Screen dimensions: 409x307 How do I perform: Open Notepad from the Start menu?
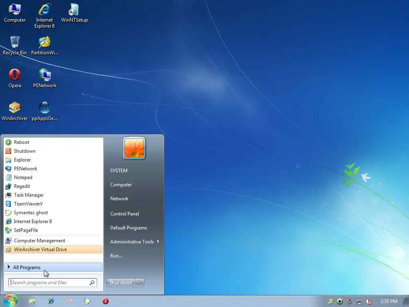coord(54,177)
